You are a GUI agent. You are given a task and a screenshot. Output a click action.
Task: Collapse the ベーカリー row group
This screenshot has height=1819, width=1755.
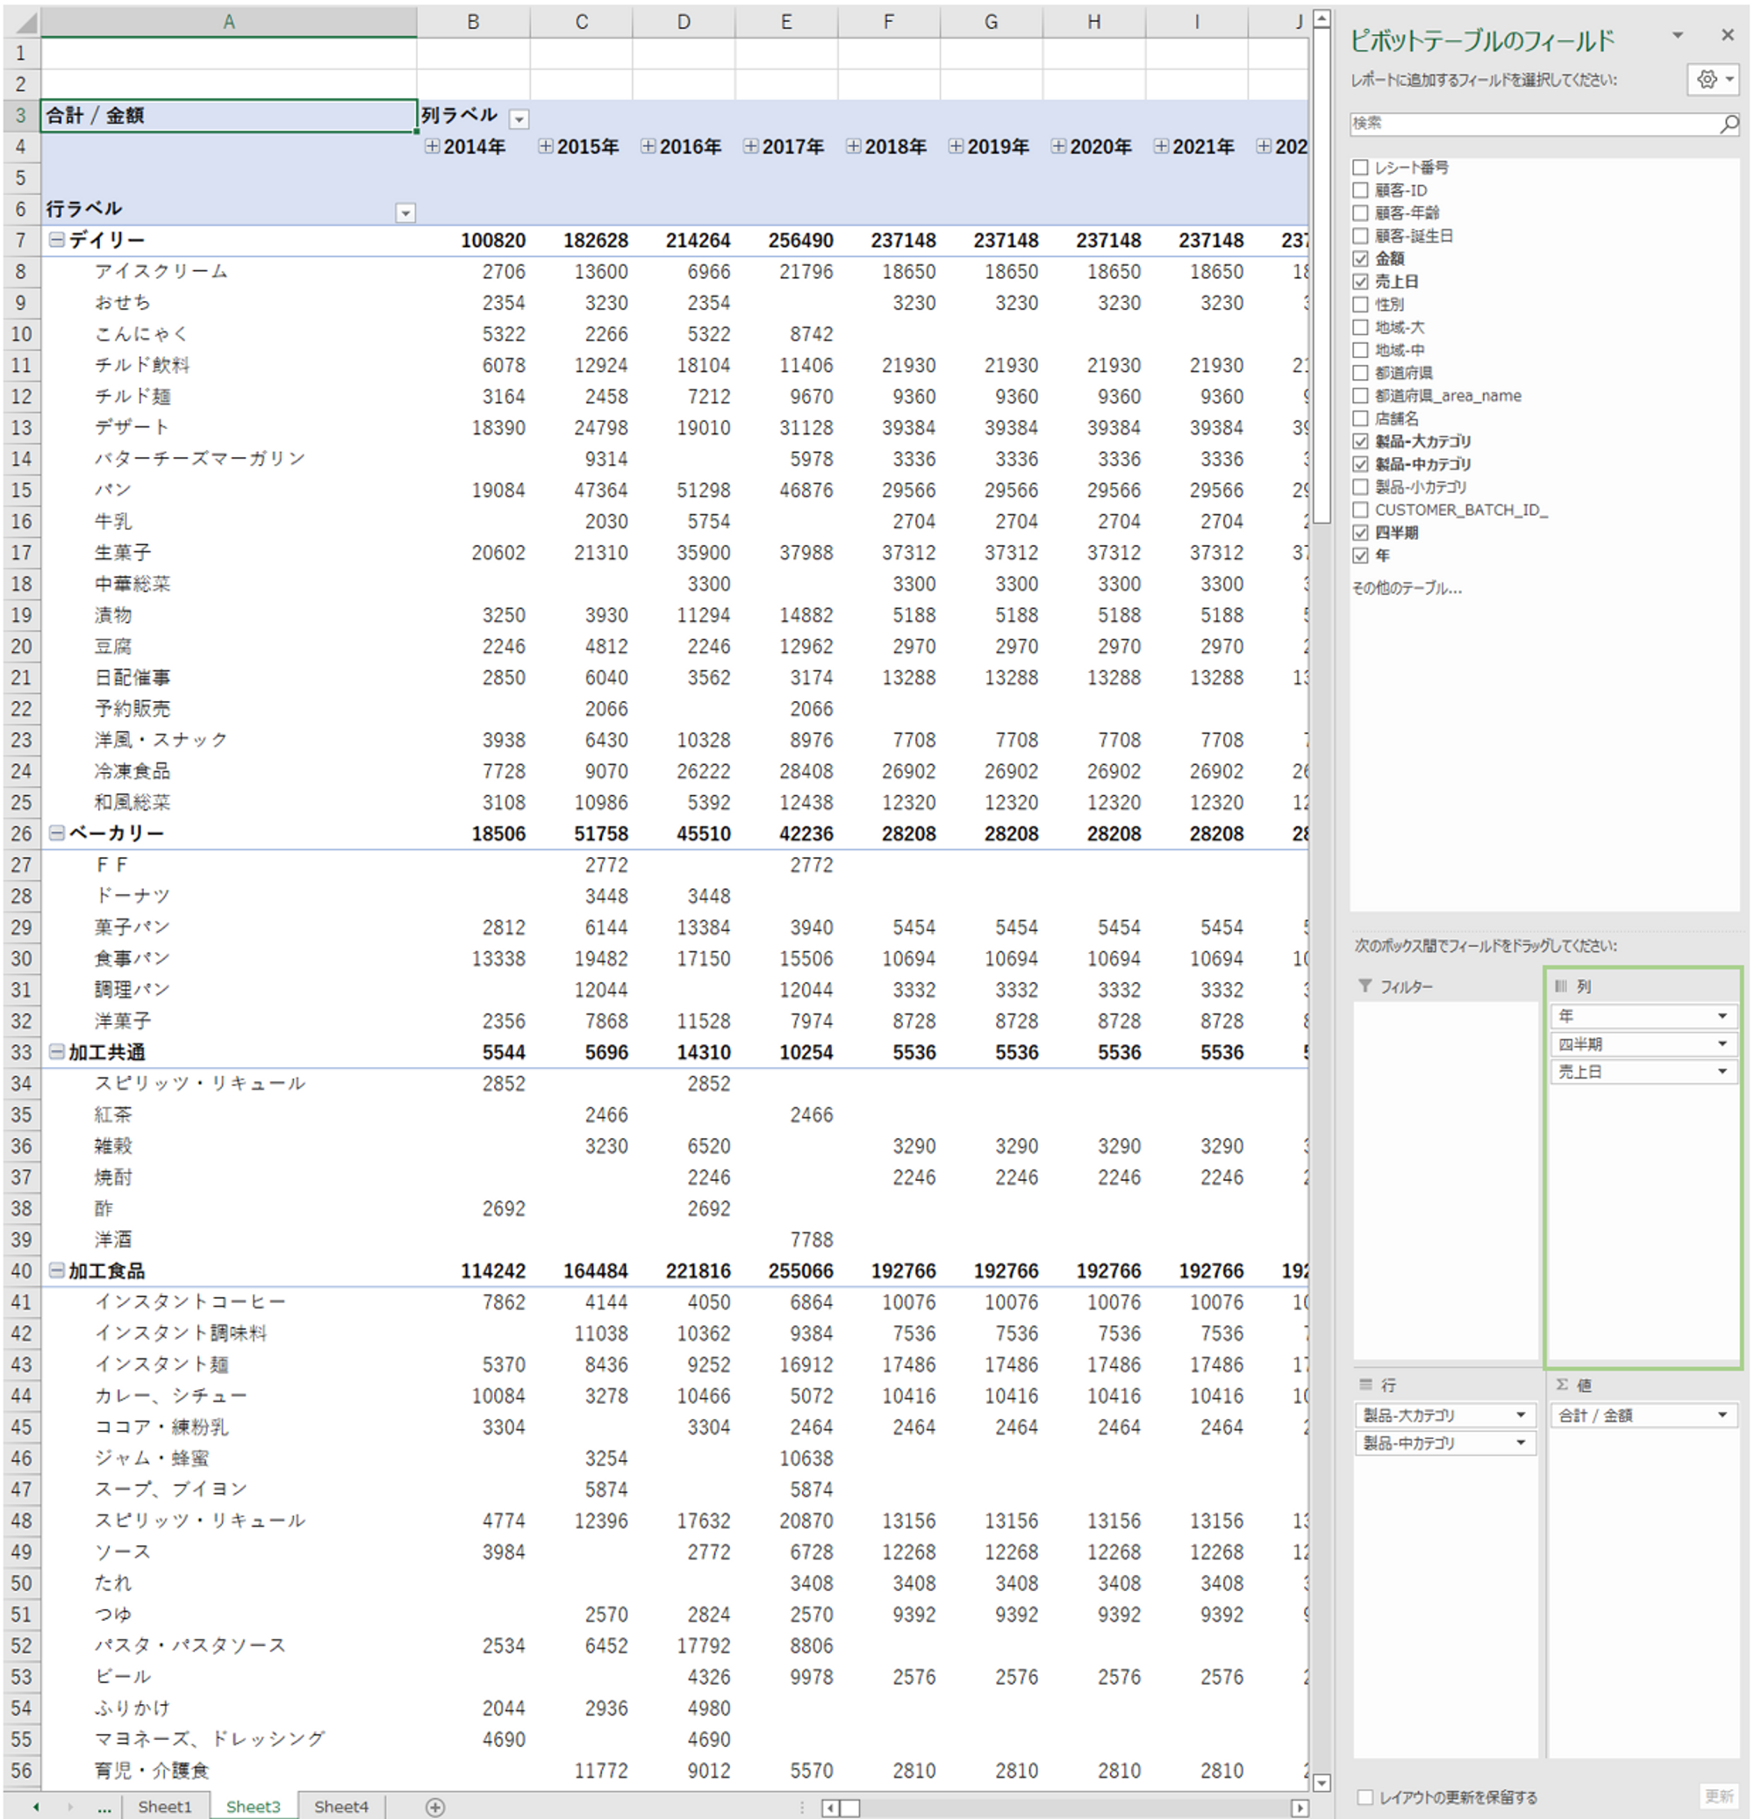[x=57, y=834]
